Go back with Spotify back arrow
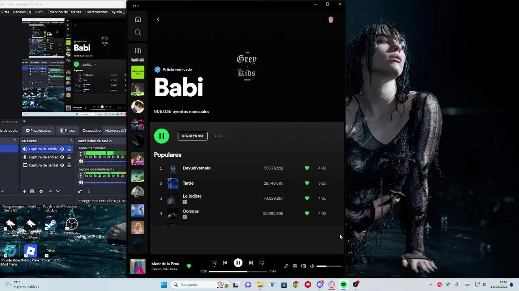The width and height of the screenshot is (519, 291). tap(158, 19)
